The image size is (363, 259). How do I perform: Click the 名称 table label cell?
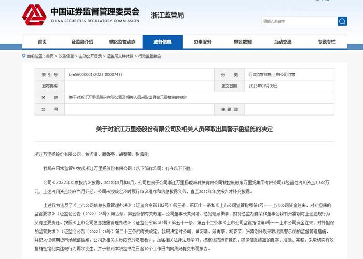(x=50, y=97)
